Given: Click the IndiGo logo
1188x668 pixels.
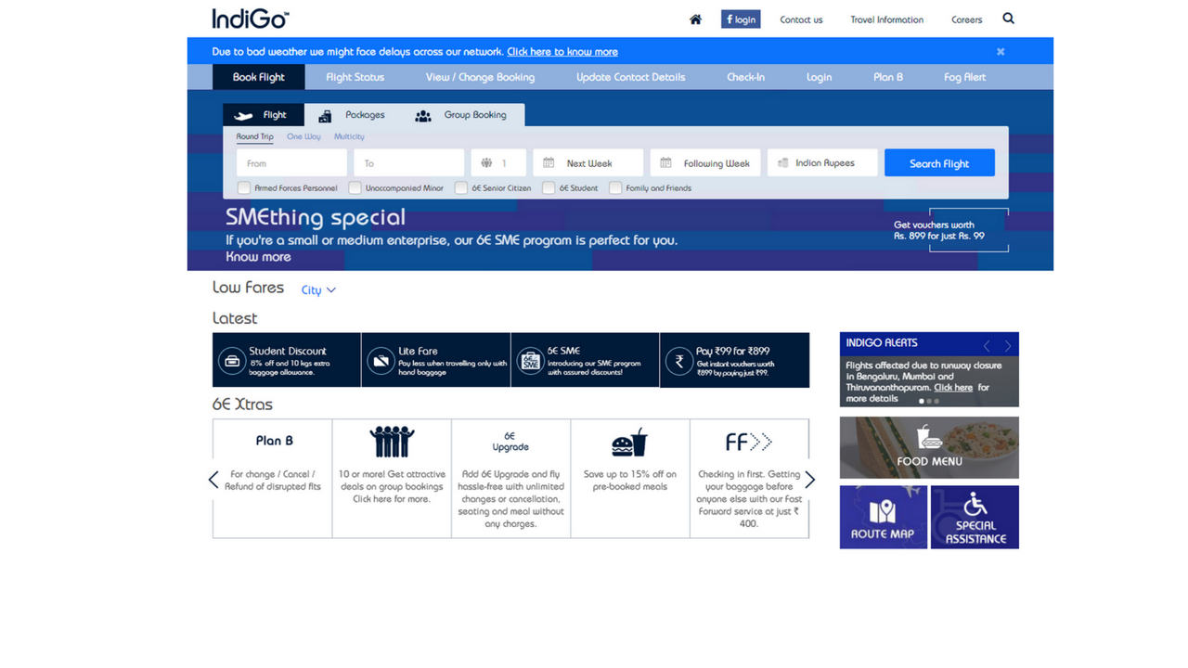Looking at the screenshot, I should coord(251,19).
